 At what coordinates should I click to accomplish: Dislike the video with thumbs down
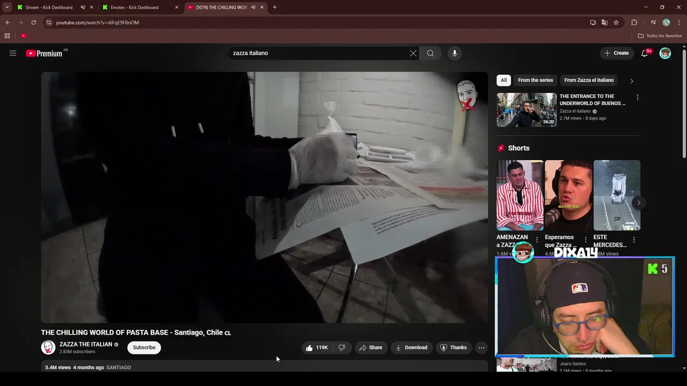[342, 347]
